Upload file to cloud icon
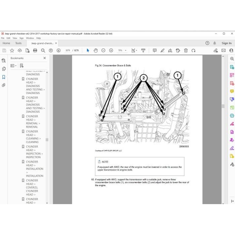The height and width of the screenshot is (235, 235). (x=19, y=50)
